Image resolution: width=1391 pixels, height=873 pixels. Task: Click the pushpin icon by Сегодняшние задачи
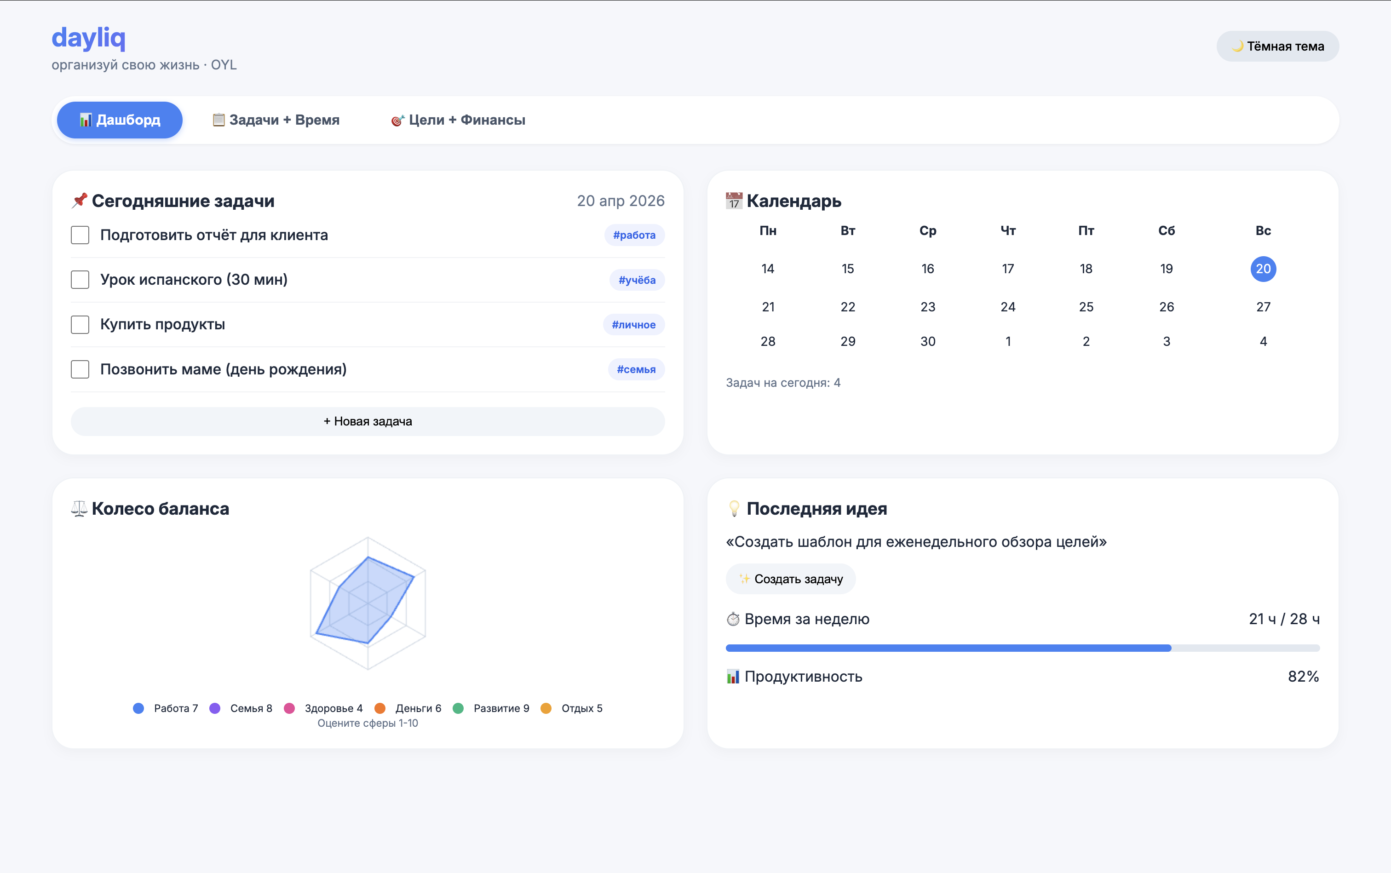pos(79,201)
